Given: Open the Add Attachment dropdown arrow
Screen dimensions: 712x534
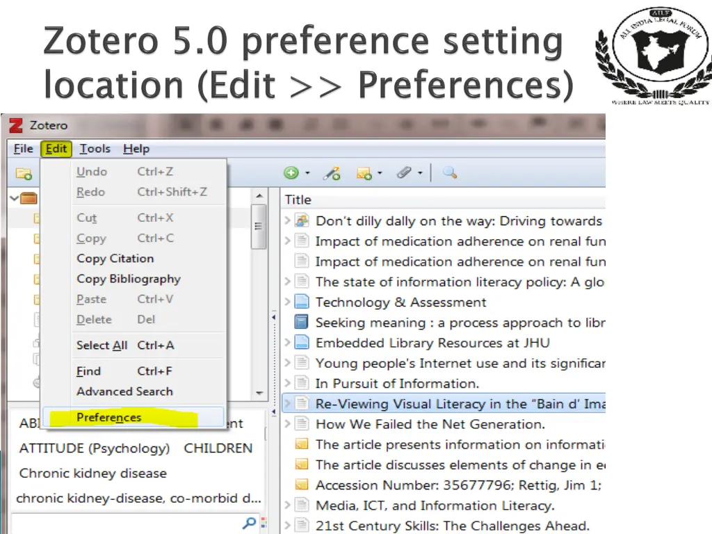Looking at the screenshot, I should (x=420, y=173).
